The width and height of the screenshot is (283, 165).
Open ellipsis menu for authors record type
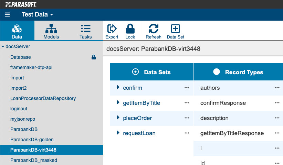pyautogui.click(x=277, y=88)
